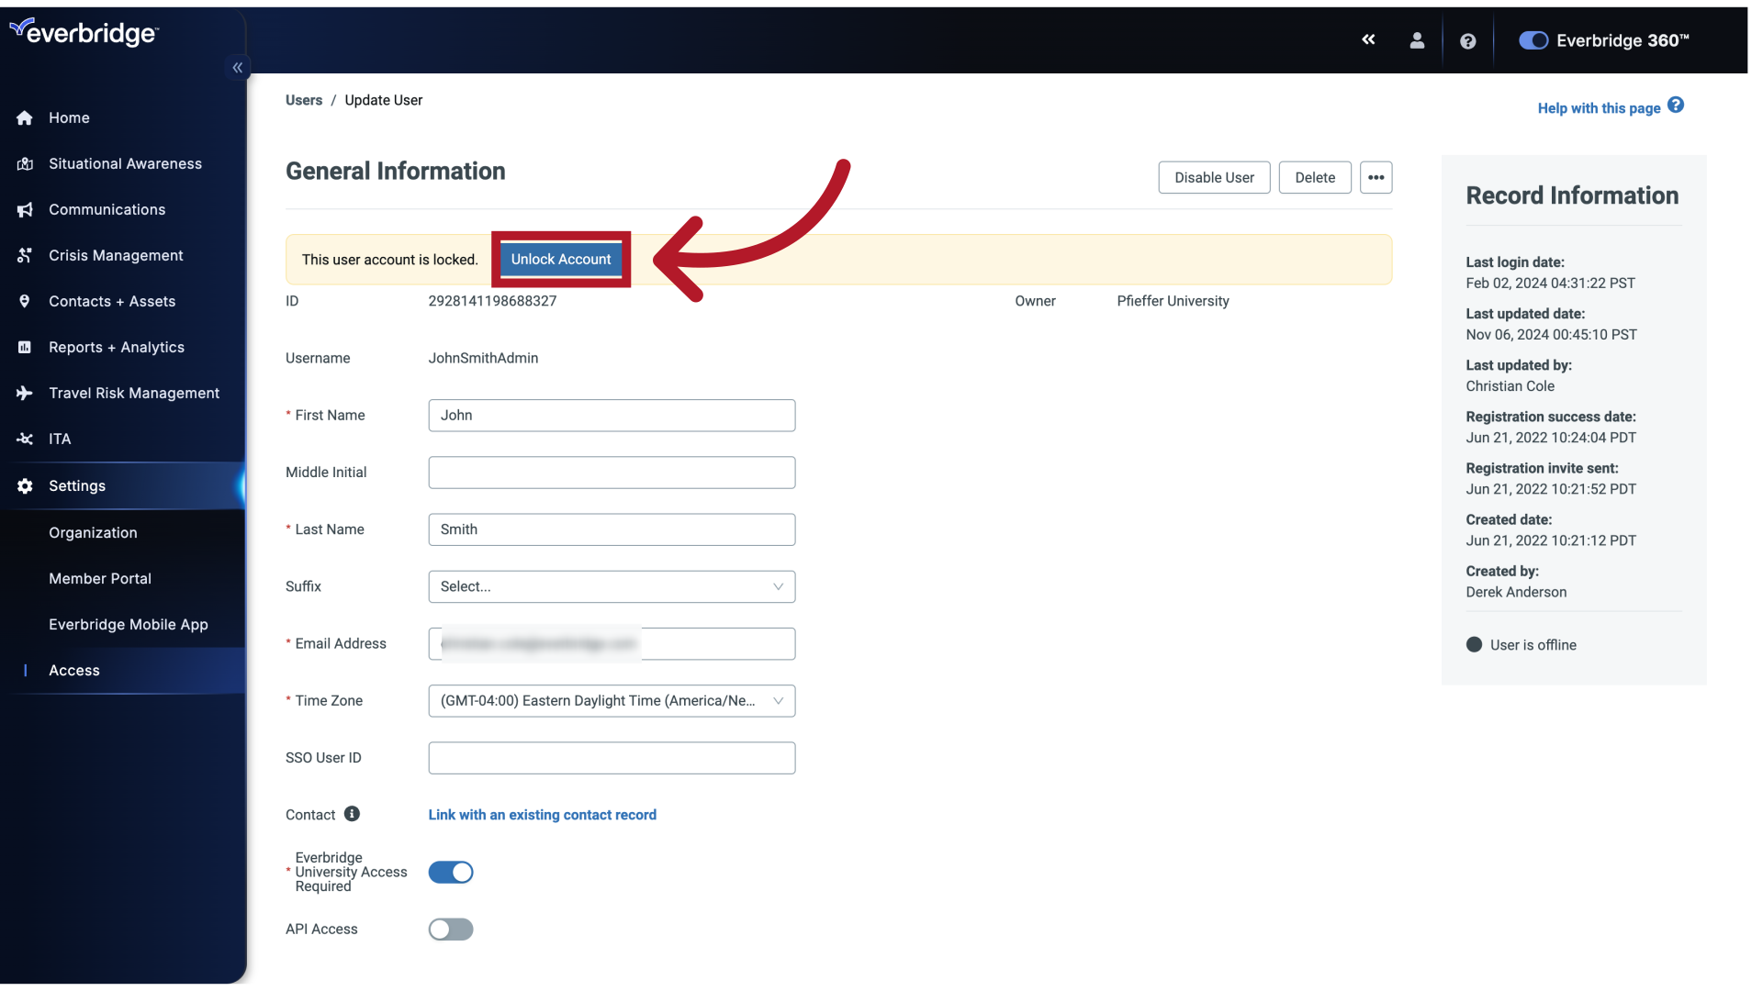
Task: Open Contacts + Assets module
Action: (111, 301)
